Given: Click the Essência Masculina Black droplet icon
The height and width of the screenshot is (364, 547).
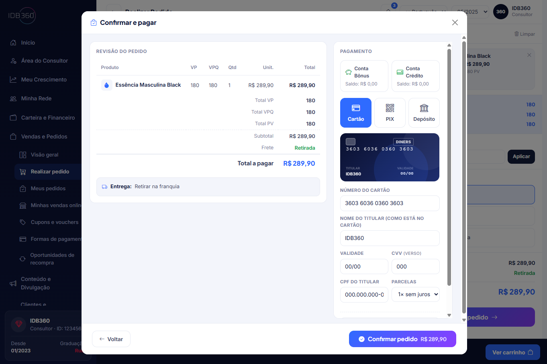Looking at the screenshot, I should tap(106, 85).
